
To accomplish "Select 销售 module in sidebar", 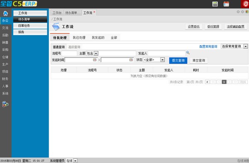I will [6, 43].
